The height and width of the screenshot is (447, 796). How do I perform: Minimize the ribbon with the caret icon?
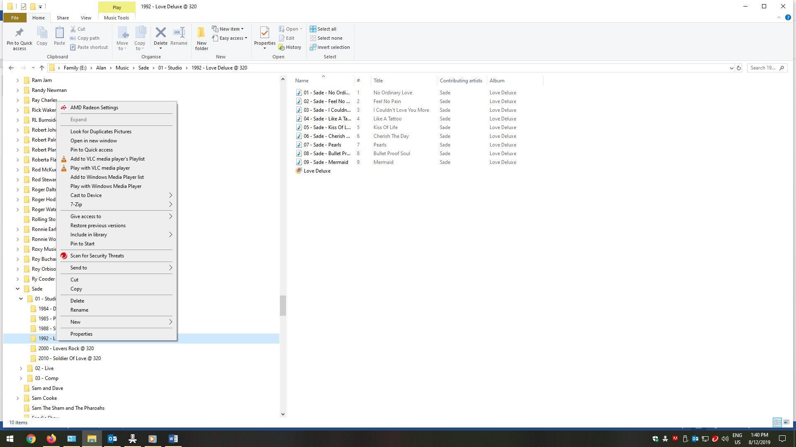[x=779, y=17]
